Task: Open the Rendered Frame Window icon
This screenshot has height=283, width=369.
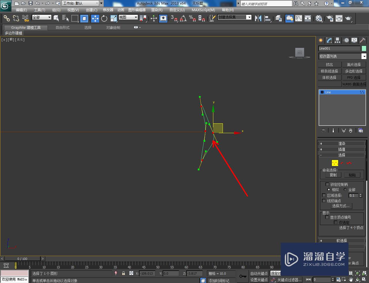Action: point(339,18)
